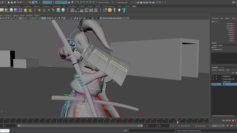The height and width of the screenshot is (133, 237).
Task: Open the Shading viewport menu
Action: coord(8,15)
